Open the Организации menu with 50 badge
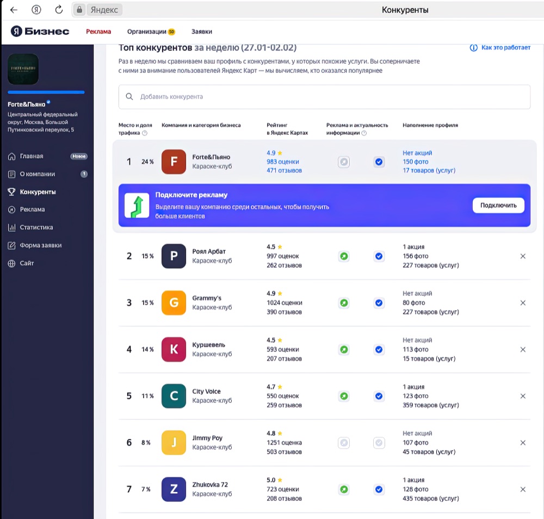 (x=151, y=32)
